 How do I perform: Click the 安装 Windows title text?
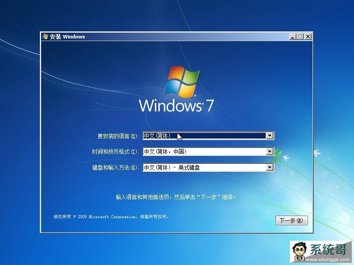(x=67, y=37)
